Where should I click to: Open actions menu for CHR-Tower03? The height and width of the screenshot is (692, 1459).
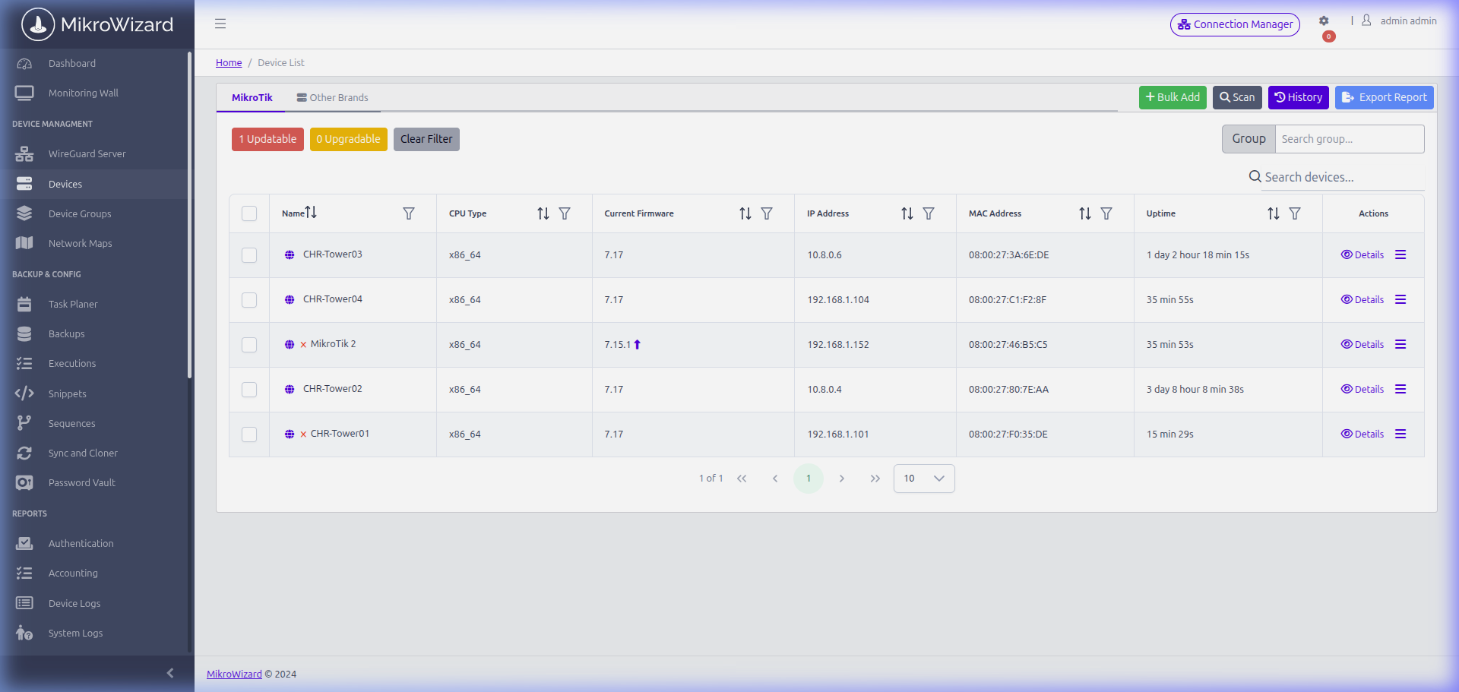(1400, 254)
